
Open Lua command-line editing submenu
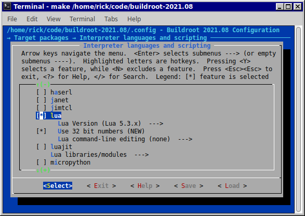(x=125, y=139)
